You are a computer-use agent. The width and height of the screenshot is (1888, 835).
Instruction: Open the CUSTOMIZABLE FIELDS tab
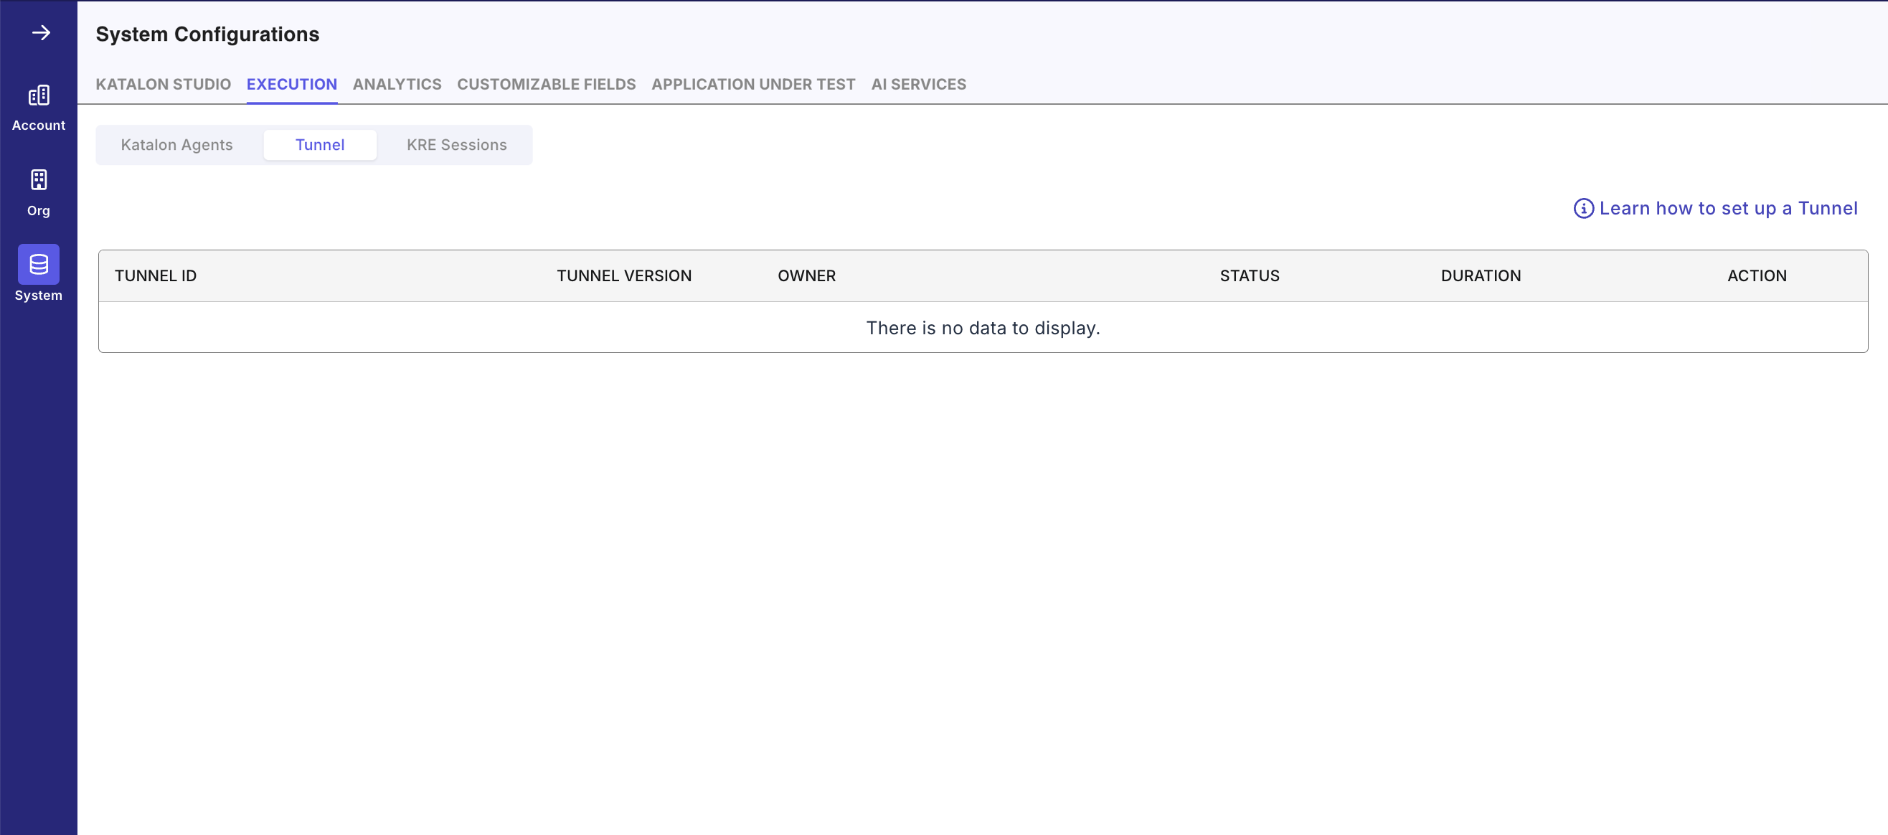tap(546, 85)
